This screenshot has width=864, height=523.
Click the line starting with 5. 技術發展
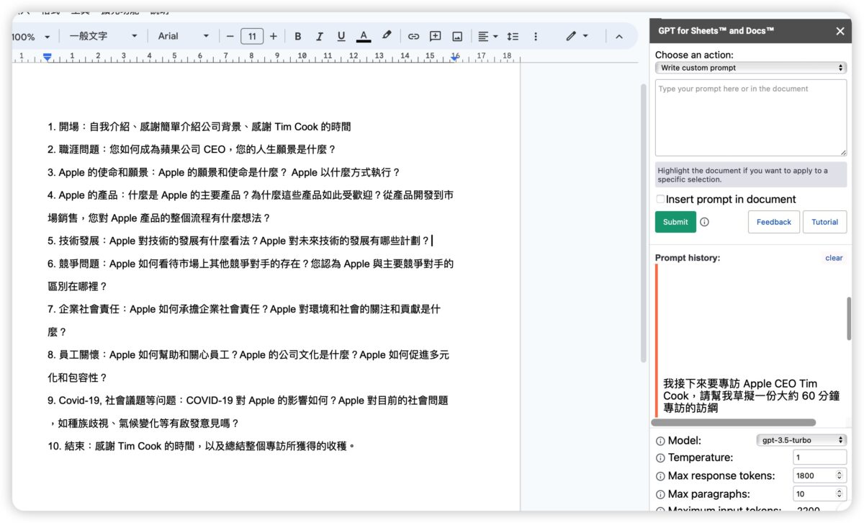[x=240, y=241]
